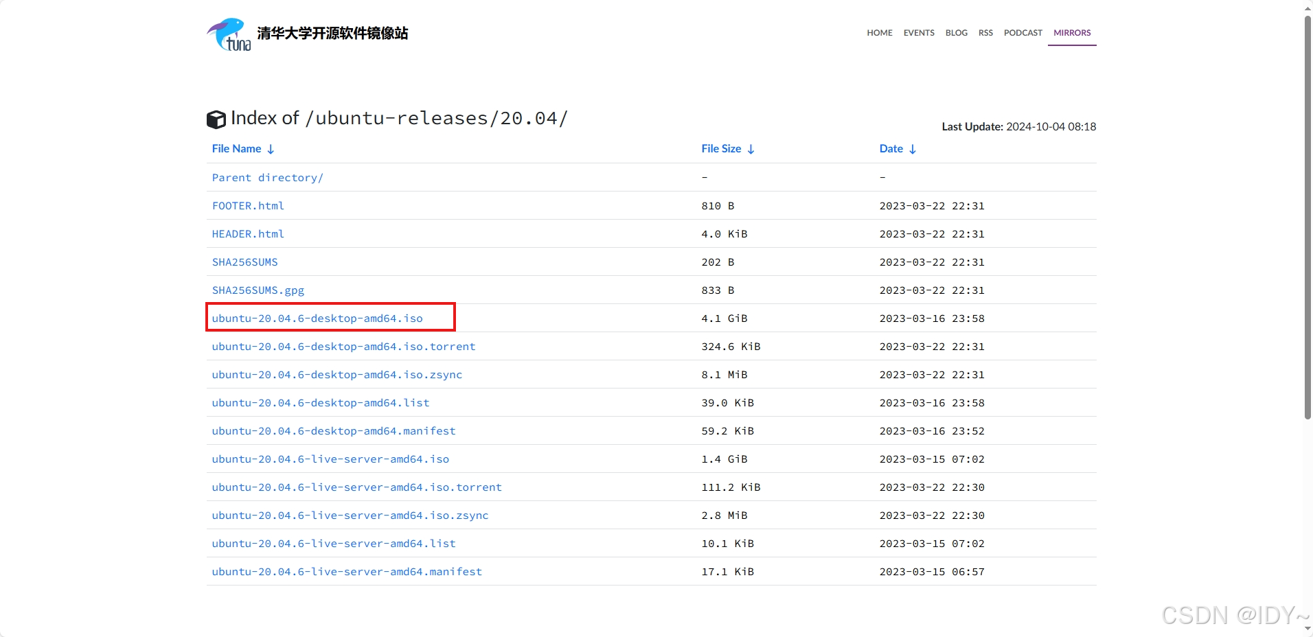Select the MIRRORS navigation tab

1072,33
